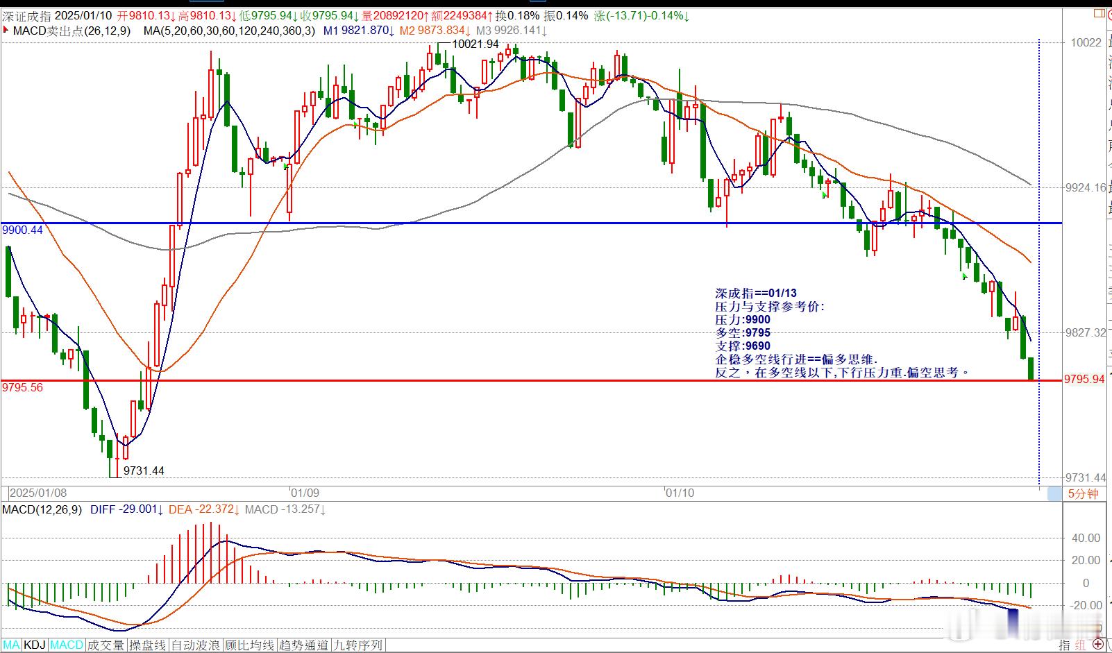
Task: Click the DEA -22.372 value
Action: tap(204, 509)
